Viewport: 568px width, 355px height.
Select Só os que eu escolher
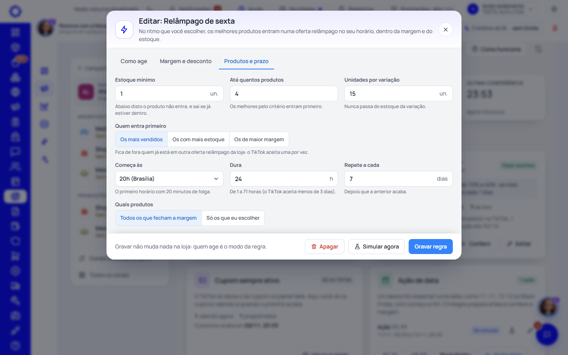233,218
